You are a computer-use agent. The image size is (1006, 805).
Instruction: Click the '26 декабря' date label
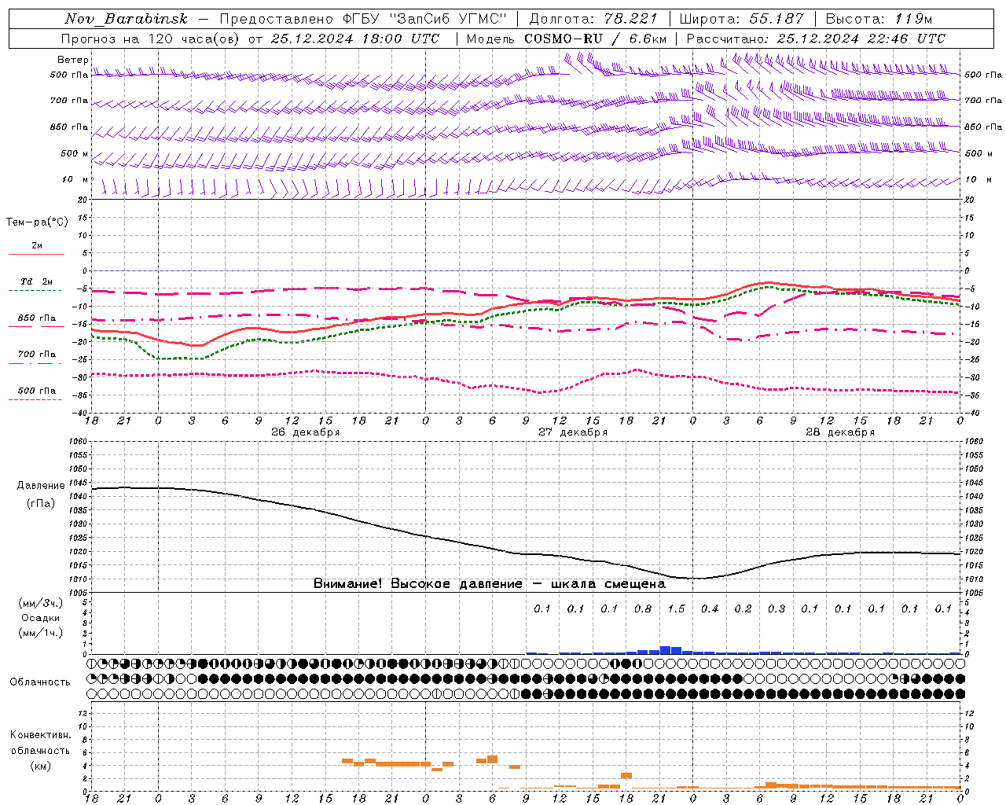tap(306, 432)
